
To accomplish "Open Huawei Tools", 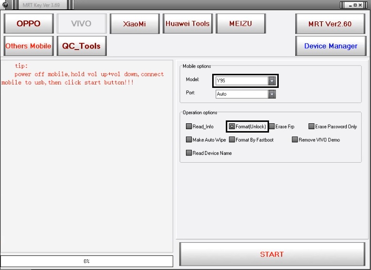I will tap(187, 23).
